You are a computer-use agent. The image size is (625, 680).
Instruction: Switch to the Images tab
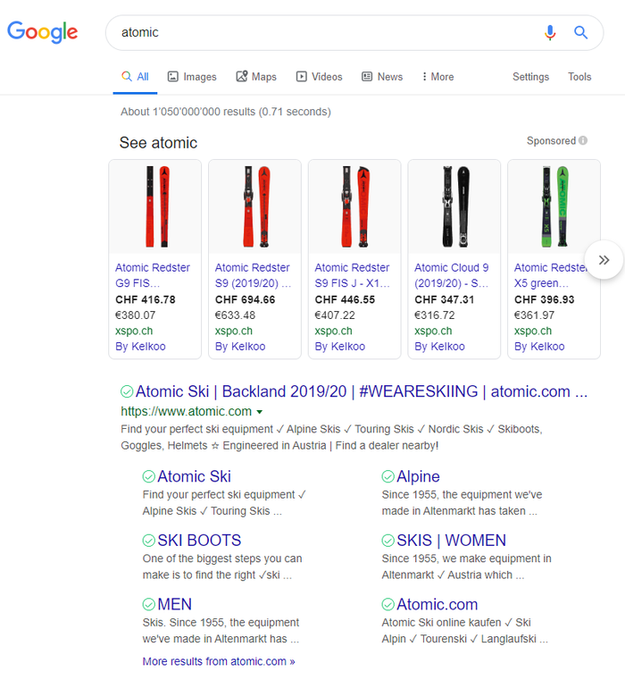tap(192, 77)
